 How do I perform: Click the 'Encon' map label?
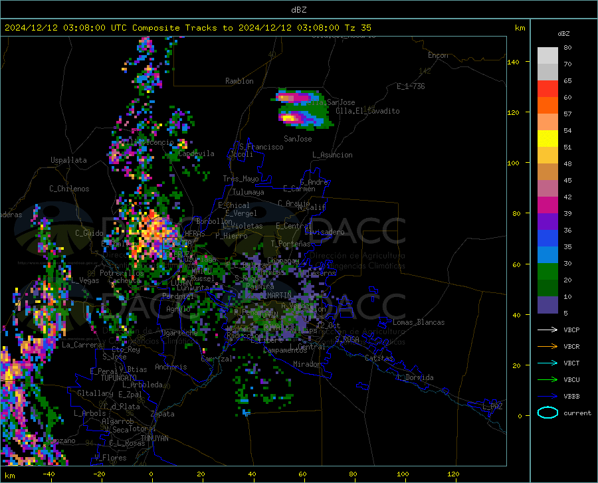pyautogui.click(x=438, y=55)
